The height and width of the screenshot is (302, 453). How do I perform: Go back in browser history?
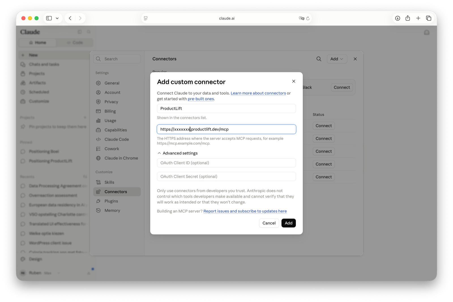coord(70,18)
